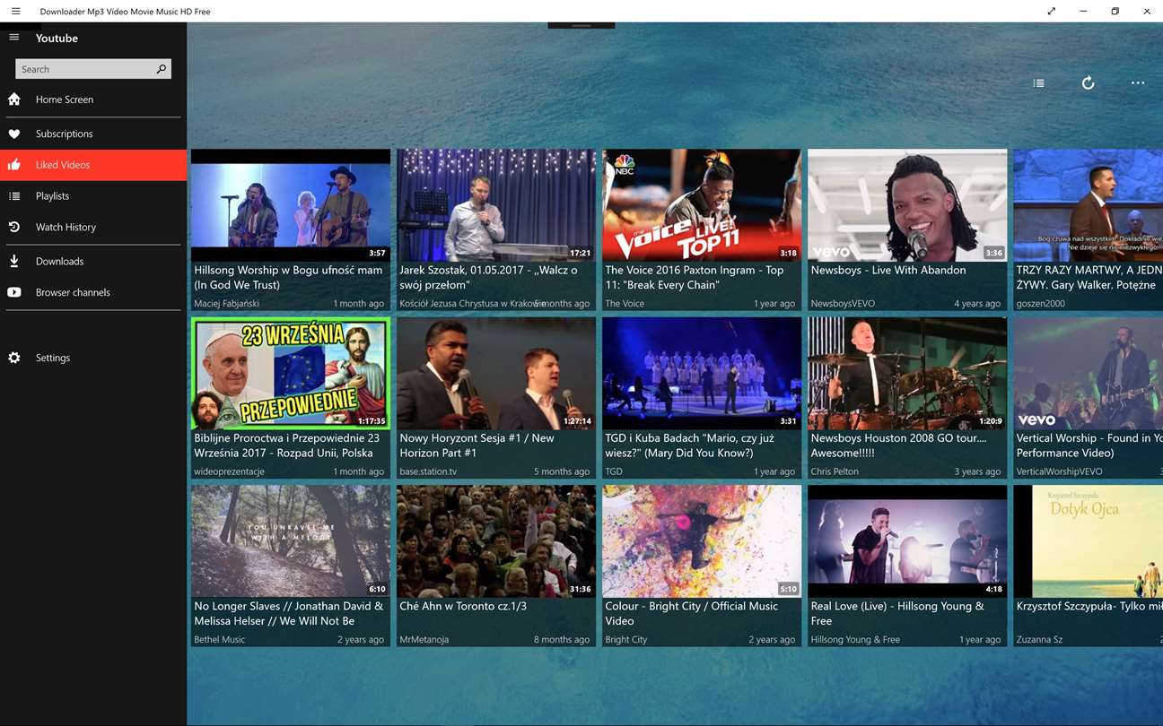The height and width of the screenshot is (726, 1163).
Task: Click the search magnifier icon
Action: tap(162, 69)
